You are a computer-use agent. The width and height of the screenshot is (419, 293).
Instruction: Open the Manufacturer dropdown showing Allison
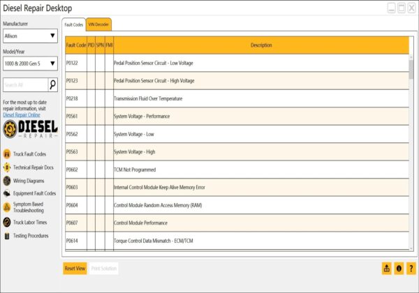30,36
